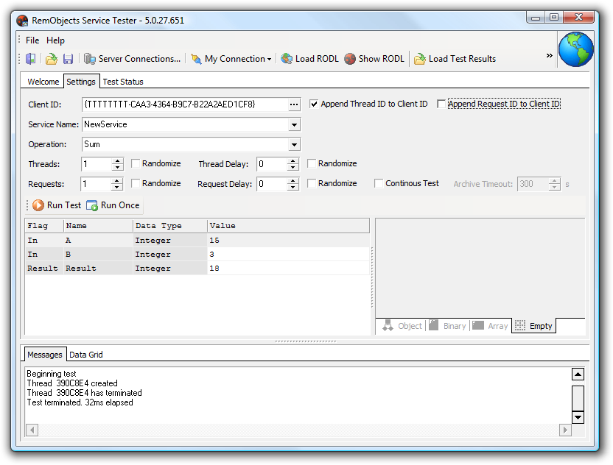Select the Empty tab
The height and width of the screenshot is (465, 613).
[x=533, y=326]
